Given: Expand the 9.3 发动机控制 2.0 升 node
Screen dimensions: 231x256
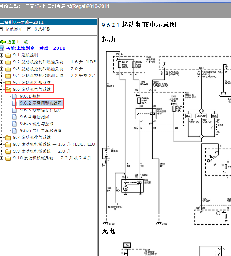Looking at the screenshot, I should (x=1, y=69).
